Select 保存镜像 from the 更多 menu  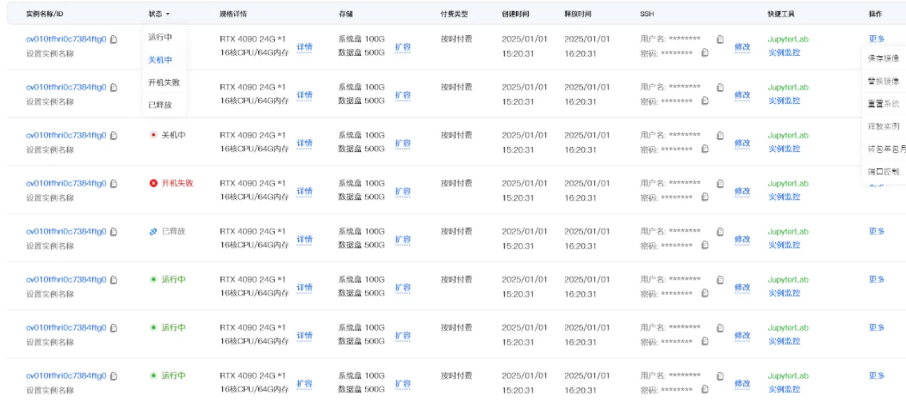point(883,58)
